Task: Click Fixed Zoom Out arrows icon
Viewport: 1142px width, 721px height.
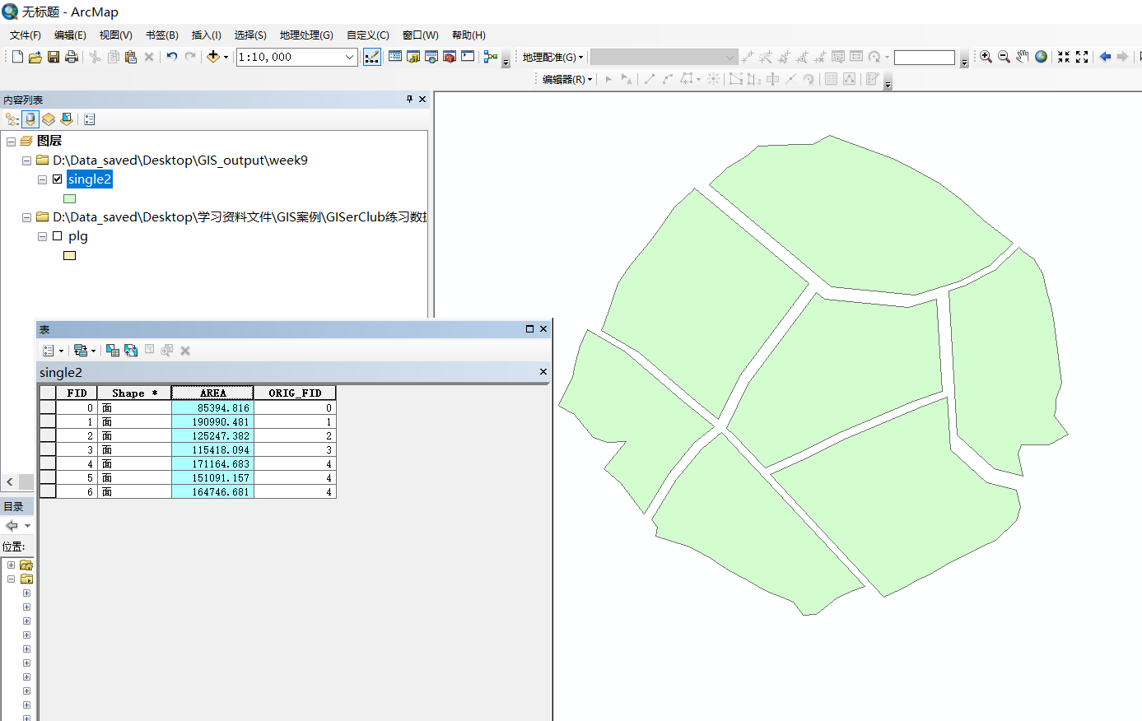Action: pos(1082,57)
